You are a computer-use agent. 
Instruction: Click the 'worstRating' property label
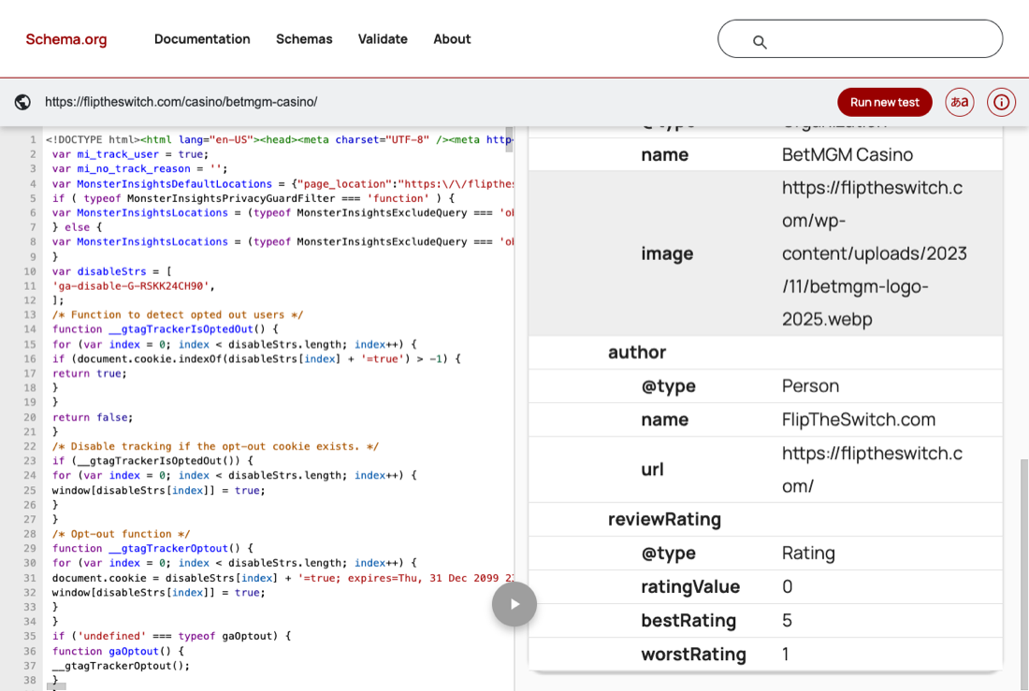tap(694, 655)
